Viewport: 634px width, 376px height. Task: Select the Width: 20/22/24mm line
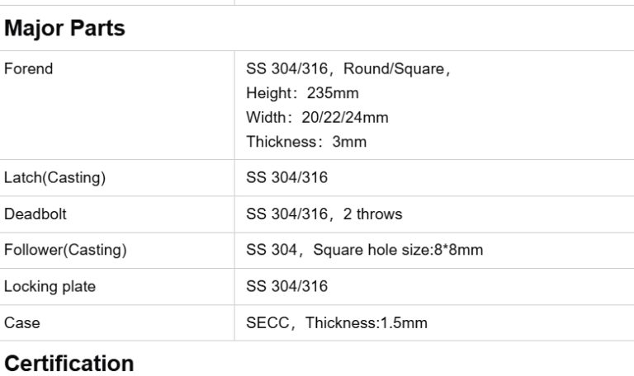[x=317, y=117]
